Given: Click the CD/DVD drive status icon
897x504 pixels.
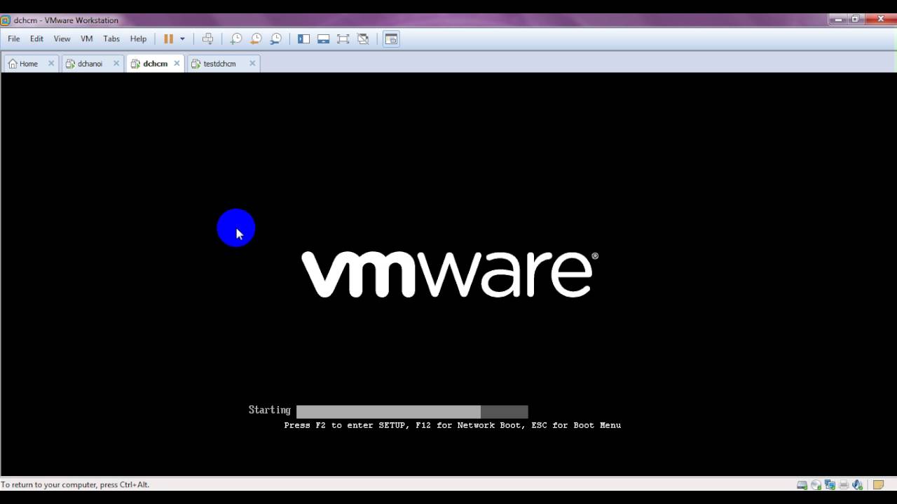Looking at the screenshot, I should 816,485.
